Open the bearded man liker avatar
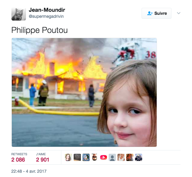This screenshot has height=177, width=192. click(95, 157)
